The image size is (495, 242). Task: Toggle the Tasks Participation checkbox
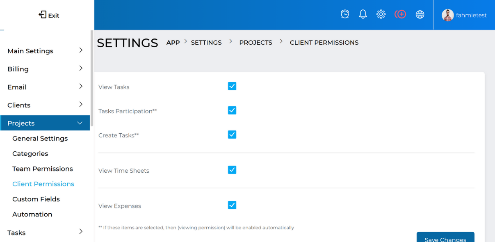(232, 110)
